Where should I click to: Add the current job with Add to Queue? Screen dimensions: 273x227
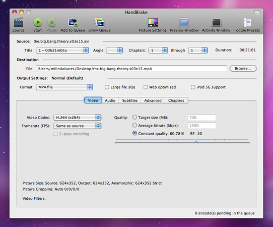73,22
